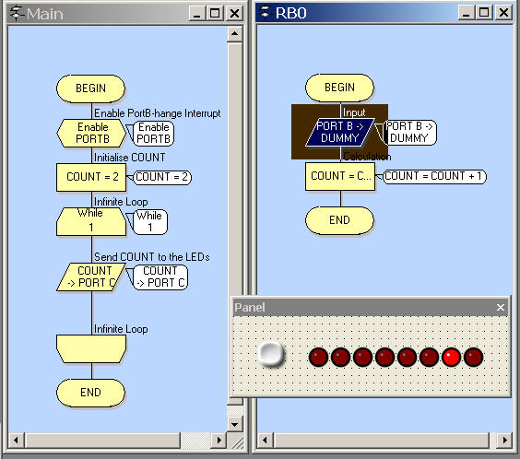520x459 pixels.
Task: Click the 'Initialise COUNT' comment label
Action: (129, 157)
